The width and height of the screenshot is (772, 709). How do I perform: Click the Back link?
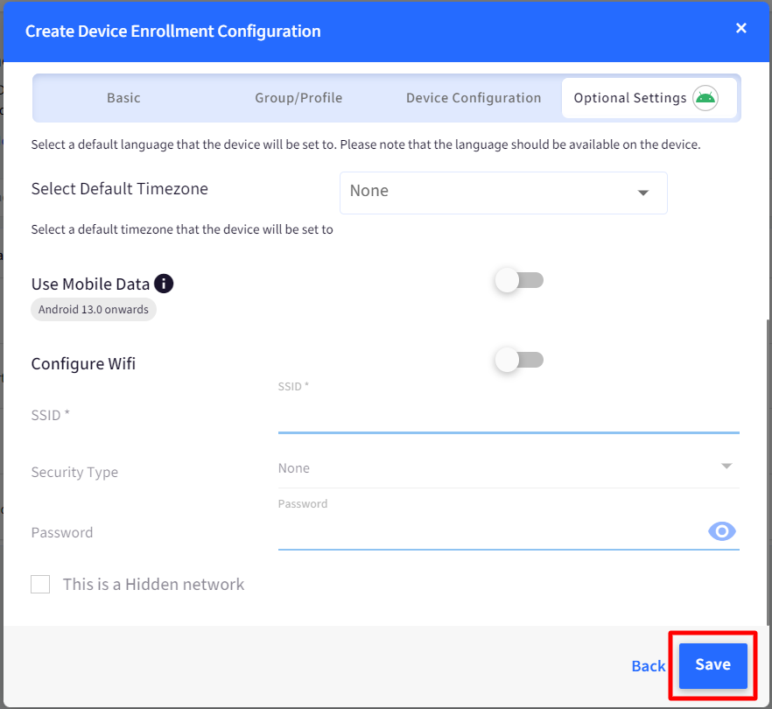(x=649, y=665)
